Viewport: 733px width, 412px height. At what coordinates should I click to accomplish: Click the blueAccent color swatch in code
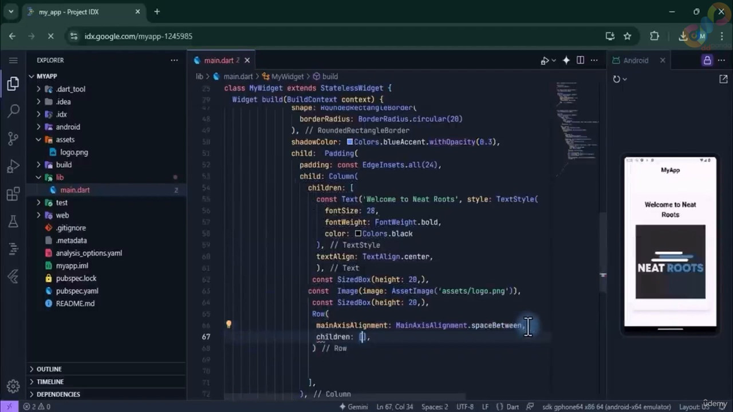[x=350, y=142]
